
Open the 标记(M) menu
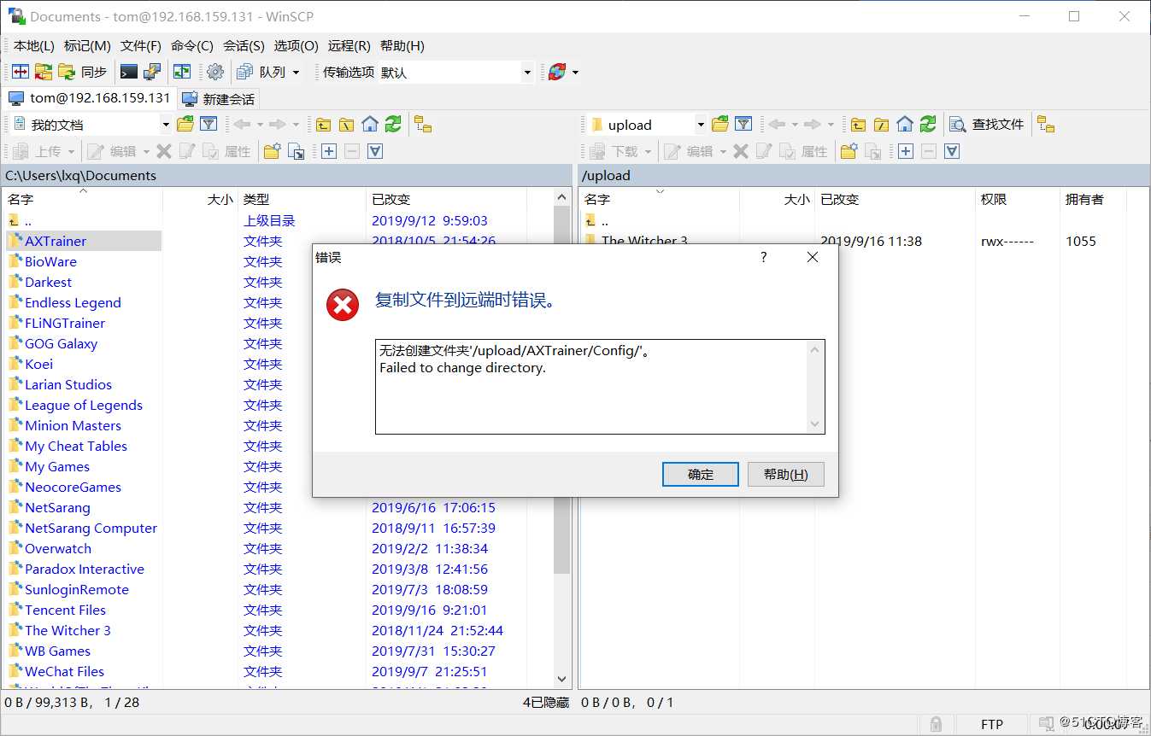point(87,46)
